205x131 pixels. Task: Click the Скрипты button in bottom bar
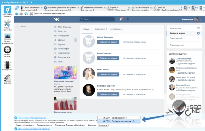[103, 125]
